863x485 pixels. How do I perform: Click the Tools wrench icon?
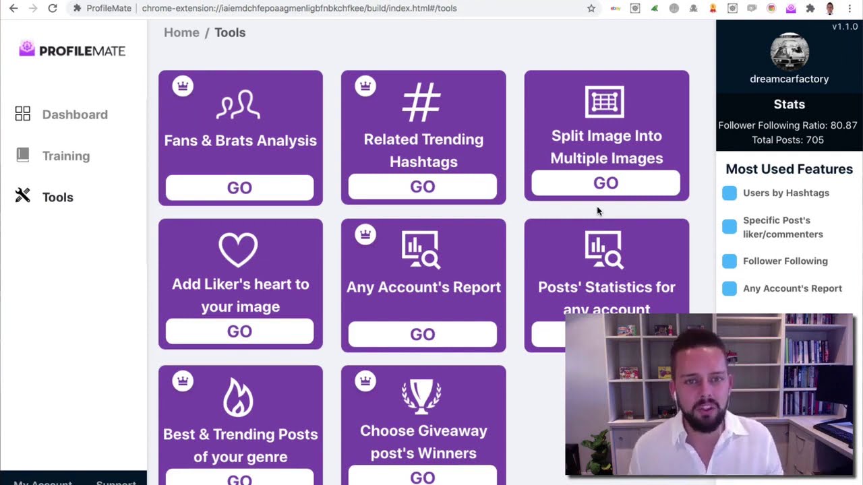(x=23, y=196)
